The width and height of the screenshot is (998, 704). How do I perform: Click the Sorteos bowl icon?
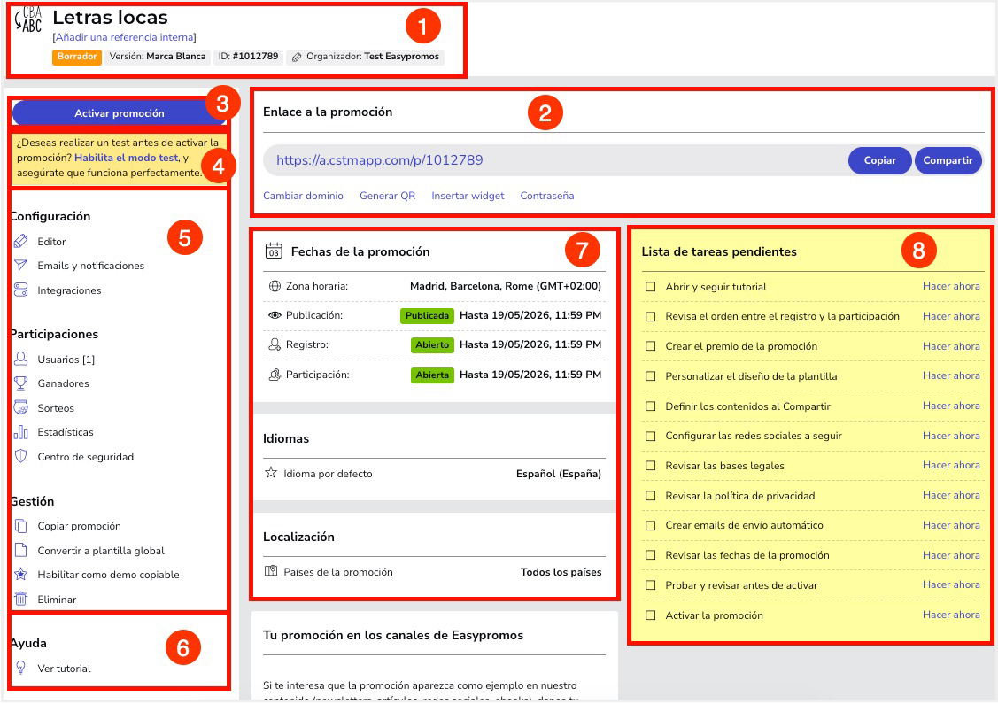coord(21,408)
